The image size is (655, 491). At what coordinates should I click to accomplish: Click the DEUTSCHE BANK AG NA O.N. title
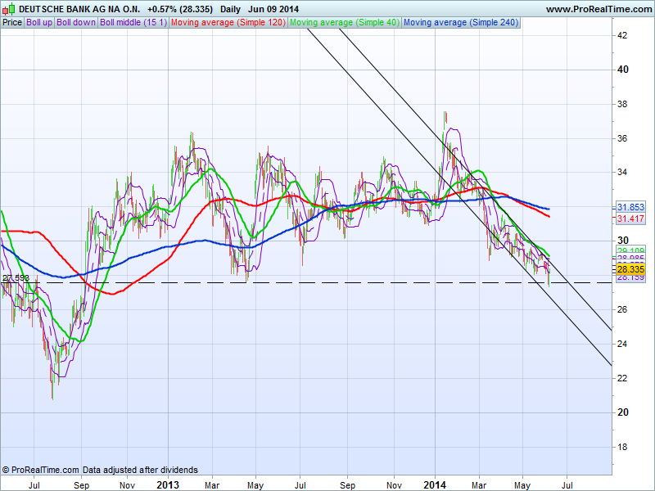[79, 9]
